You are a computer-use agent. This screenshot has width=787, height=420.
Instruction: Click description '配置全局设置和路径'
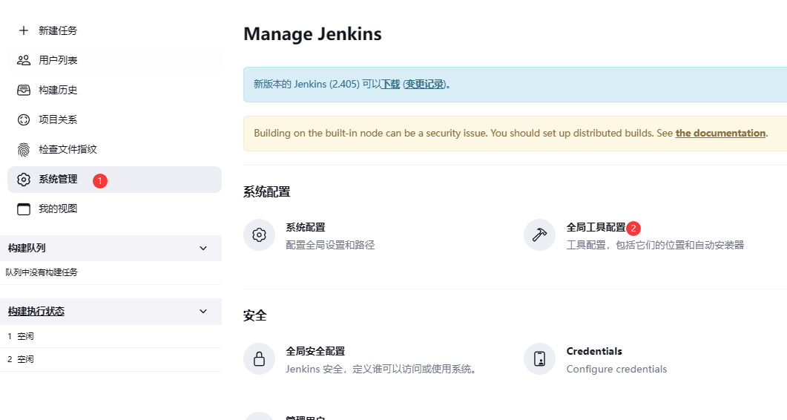click(330, 245)
